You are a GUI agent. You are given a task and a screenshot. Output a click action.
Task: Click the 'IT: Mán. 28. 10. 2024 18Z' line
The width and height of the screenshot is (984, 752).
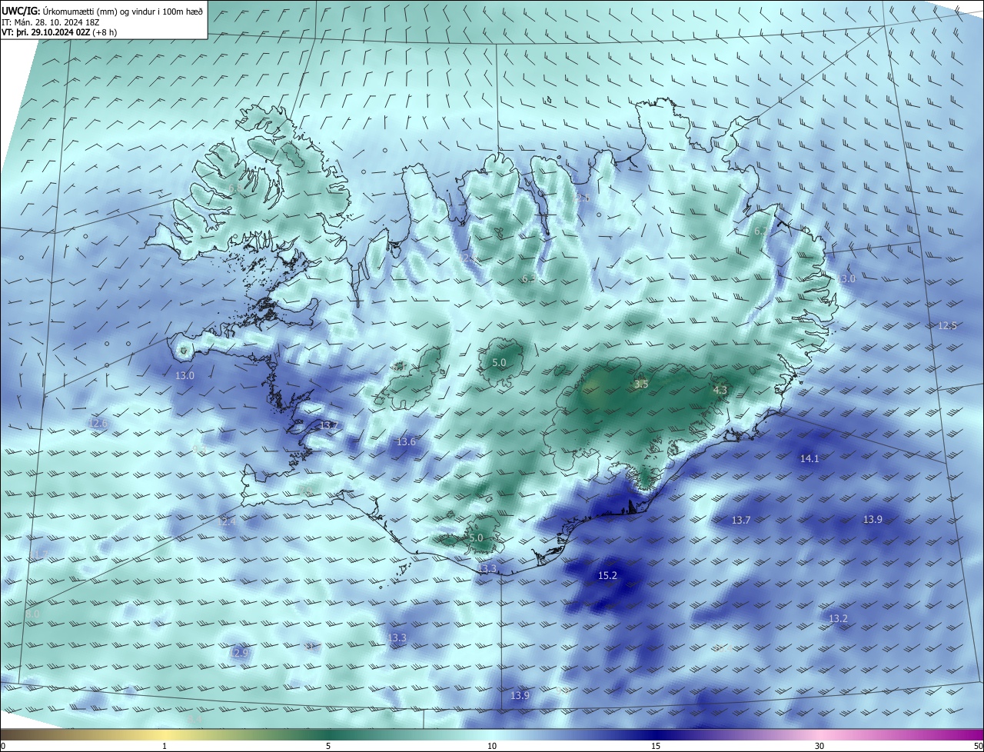point(50,22)
